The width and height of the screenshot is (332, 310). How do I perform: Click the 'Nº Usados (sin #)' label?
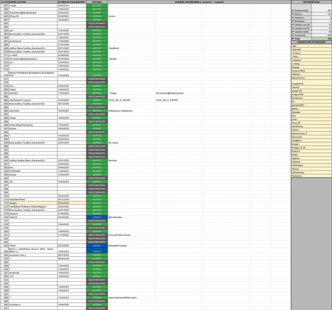[302, 28]
